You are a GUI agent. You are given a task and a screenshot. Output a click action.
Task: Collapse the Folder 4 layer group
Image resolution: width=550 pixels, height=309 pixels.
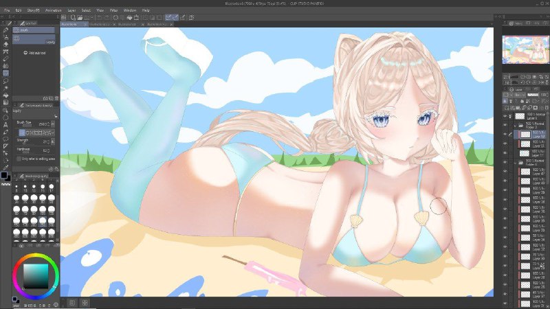(515, 163)
